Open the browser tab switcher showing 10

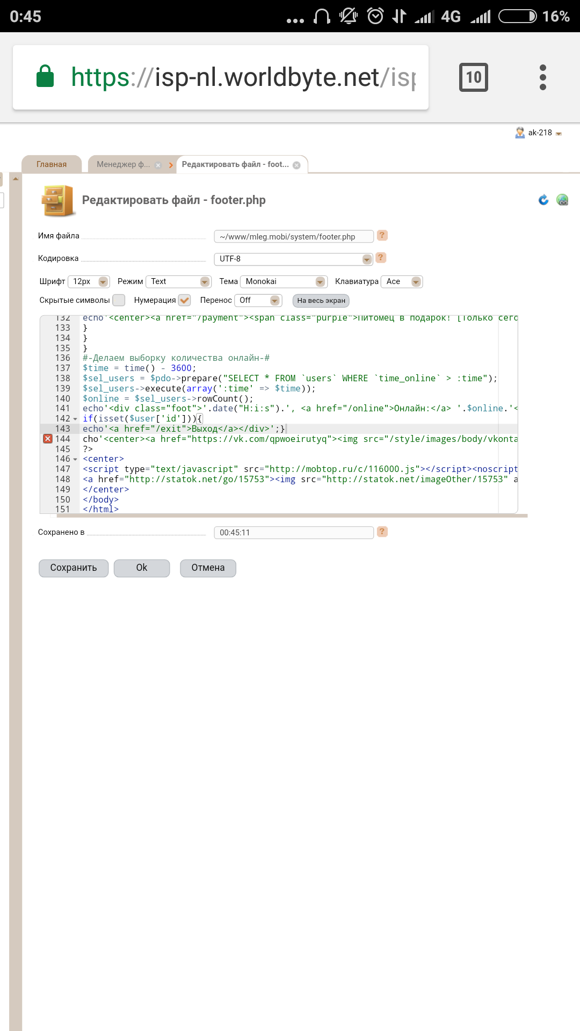[x=473, y=77]
